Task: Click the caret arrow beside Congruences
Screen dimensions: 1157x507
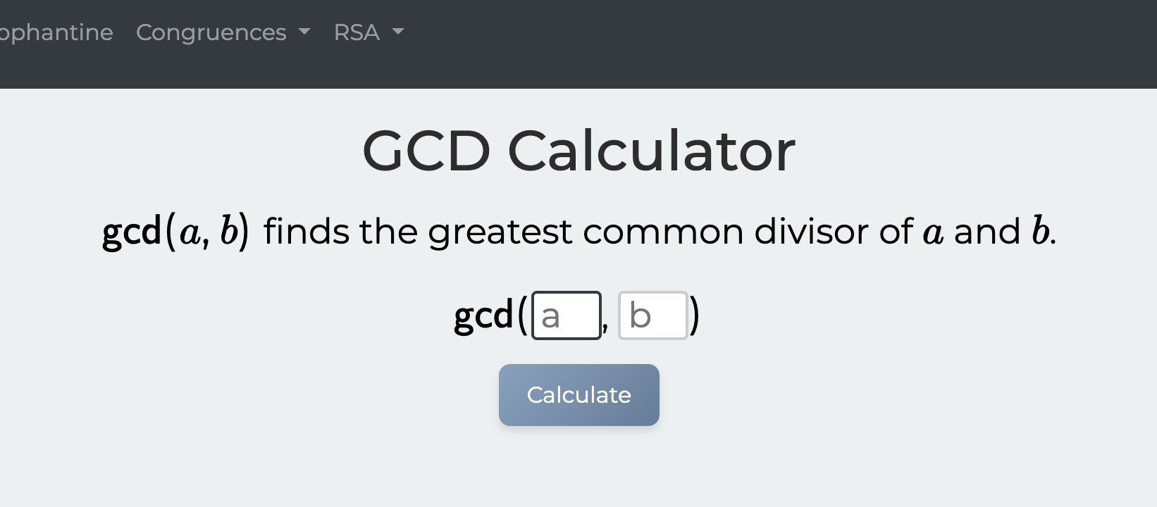Action: 304,32
